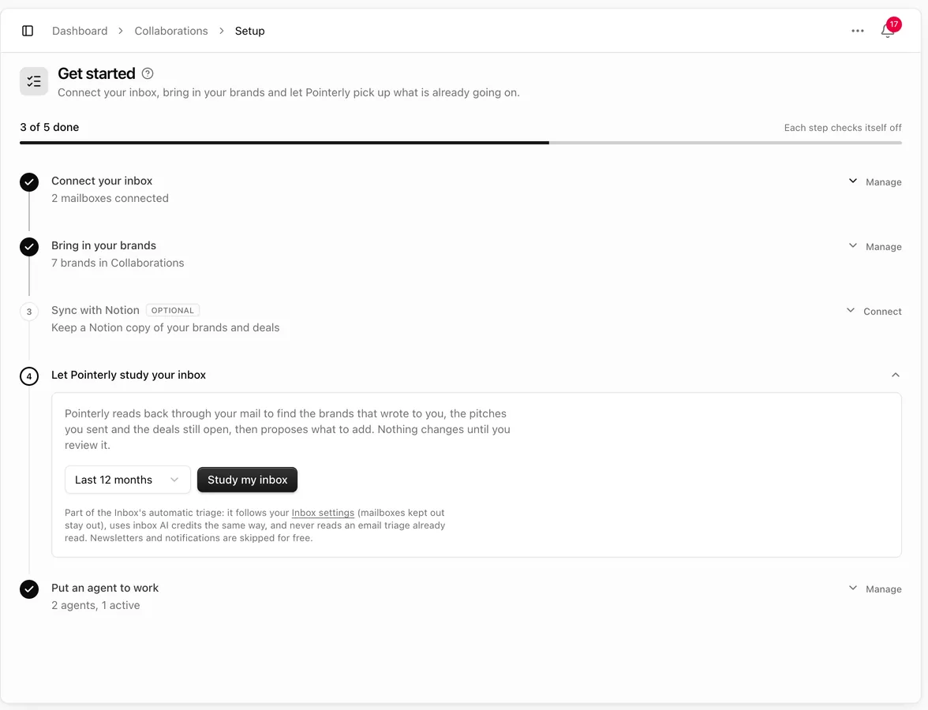Expand the Bring in your brands step chevron
The height and width of the screenshot is (710, 928).
coord(853,245)
